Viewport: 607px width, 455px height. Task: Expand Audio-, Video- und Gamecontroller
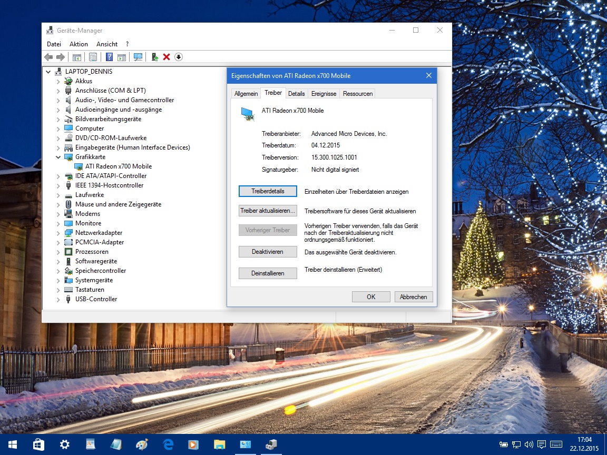(x=58, y=100)
